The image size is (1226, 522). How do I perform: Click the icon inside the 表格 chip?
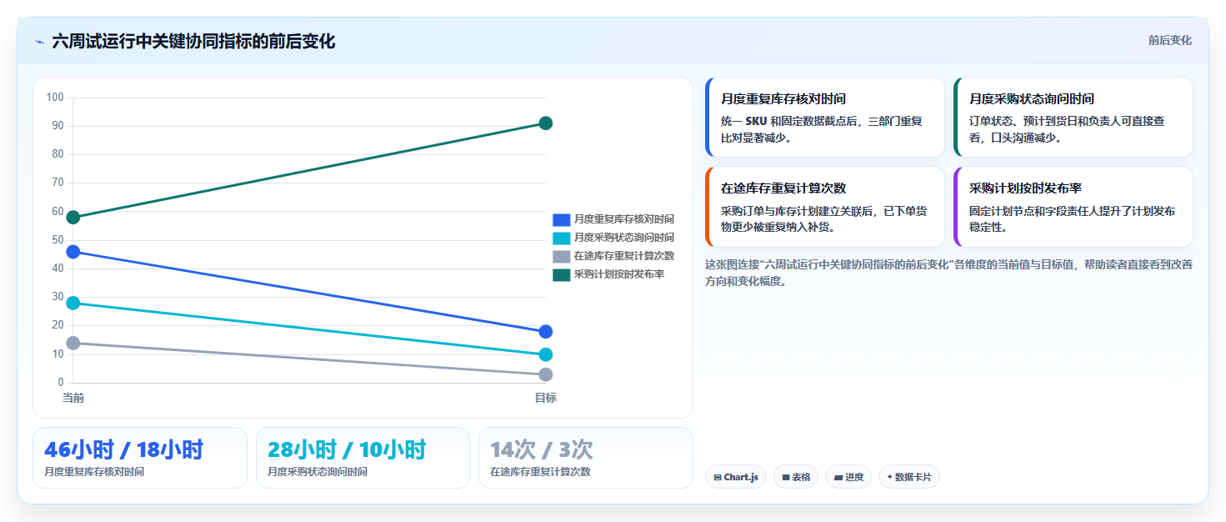pos(786,478)
